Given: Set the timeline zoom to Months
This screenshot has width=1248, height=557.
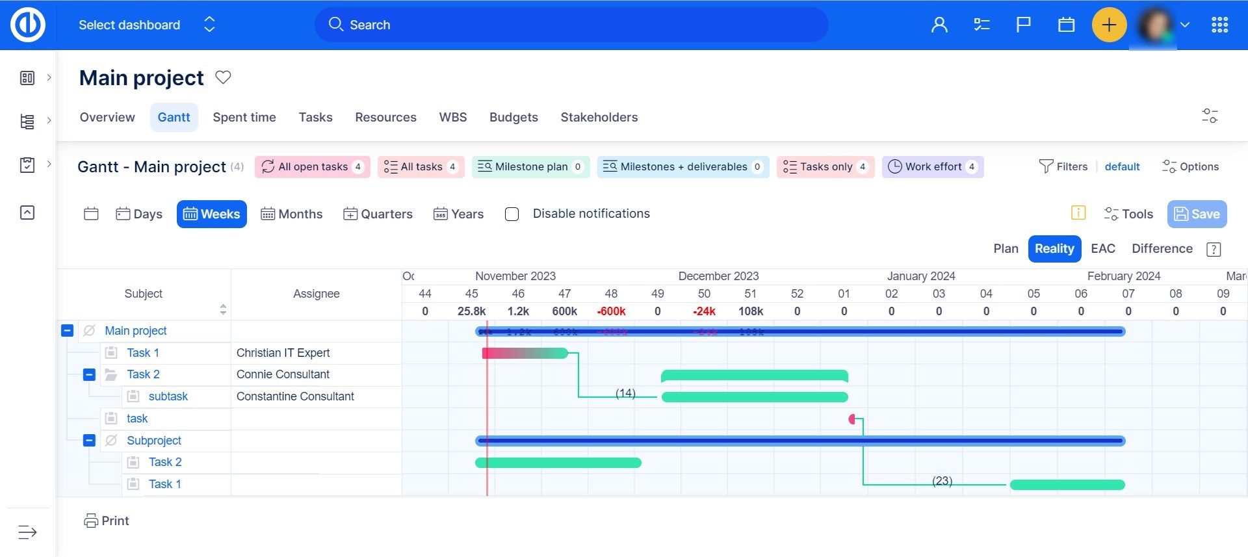Looking at the screenshot, I should (292, 214).
